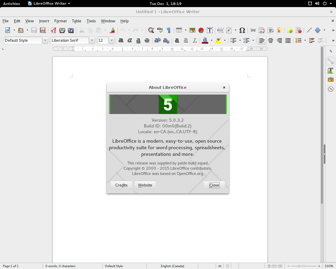Run the Spelling and Grammar check
This screenshot has height=269, width=336.
pos(160,30)
